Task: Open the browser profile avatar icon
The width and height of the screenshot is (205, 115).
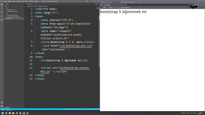Action: (x=200, y=5)
